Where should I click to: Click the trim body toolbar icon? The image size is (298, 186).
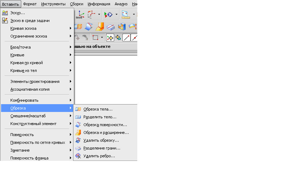(78, 27)
